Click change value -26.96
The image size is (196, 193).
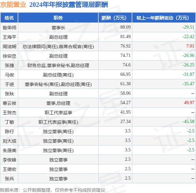tap(188, 55)
